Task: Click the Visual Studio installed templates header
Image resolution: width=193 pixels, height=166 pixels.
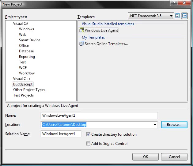Action: click(108, 24)
